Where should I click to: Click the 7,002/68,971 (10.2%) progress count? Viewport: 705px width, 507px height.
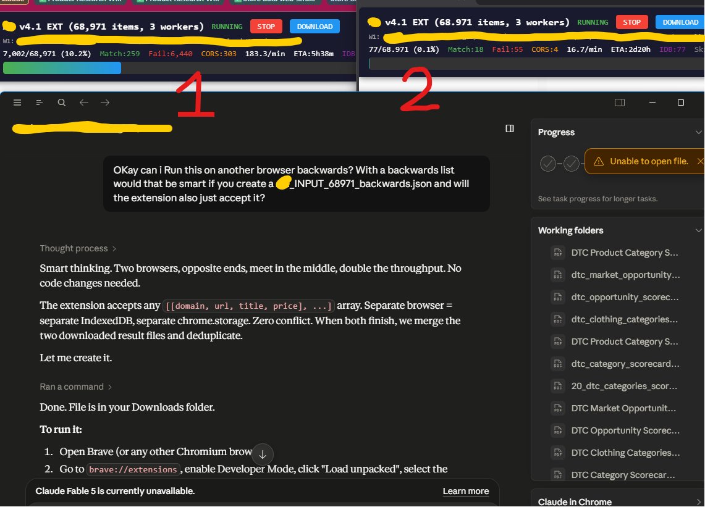point(47,54)
